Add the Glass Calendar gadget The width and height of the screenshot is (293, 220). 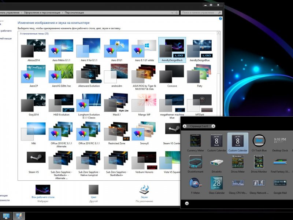point(216,185)
